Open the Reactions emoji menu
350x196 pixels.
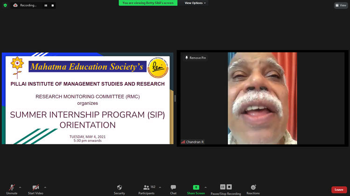pyautogui.click(x=253, y=188)
